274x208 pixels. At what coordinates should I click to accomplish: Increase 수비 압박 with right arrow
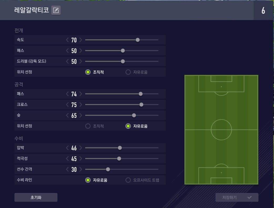coord(81,148)
